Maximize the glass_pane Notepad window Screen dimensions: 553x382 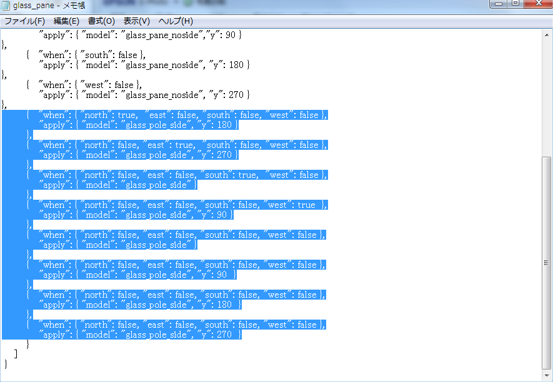[x=516, y=4]
